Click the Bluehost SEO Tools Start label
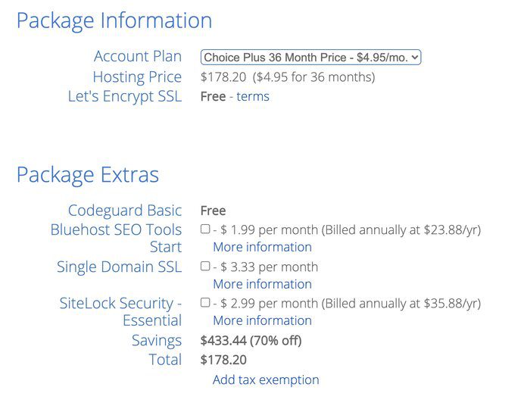The width and height of the screenshot is (527, 412). point(117,238)
